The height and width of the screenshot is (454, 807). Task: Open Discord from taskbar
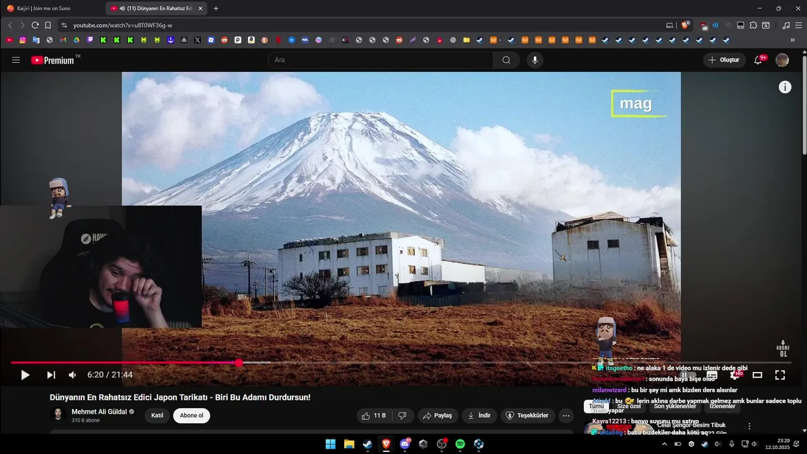(405, 444)
